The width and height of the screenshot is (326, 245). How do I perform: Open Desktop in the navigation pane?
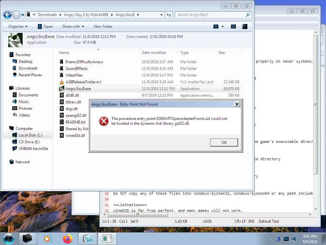click(x=25, y=62)
